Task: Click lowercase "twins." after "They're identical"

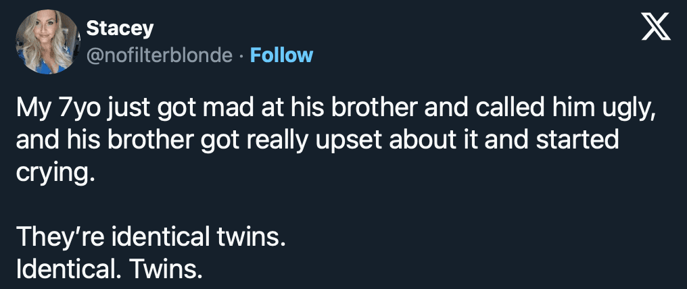Action: (x=249, y=236)
